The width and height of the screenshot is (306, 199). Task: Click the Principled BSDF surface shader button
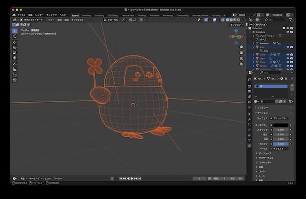pyautogui.click(x=279, y=118)
